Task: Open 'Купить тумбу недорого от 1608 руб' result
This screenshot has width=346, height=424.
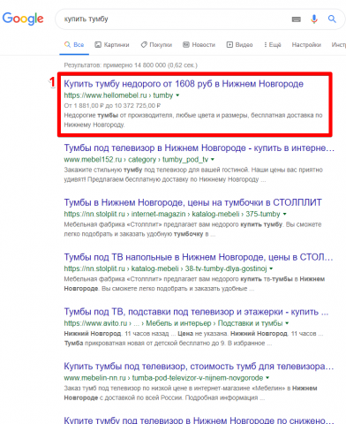Action: [x=184, y=84]
